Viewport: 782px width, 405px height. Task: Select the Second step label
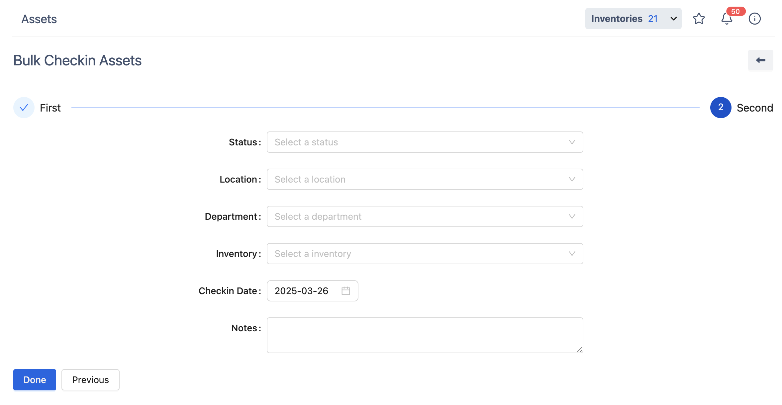[x=754, y=108]
